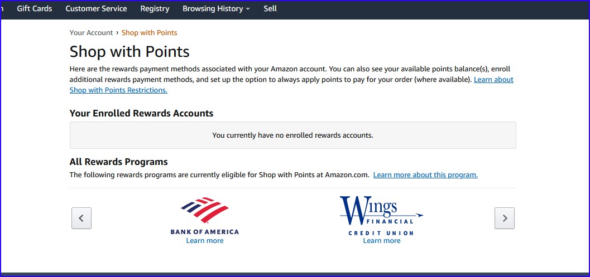This screenshot has width=590, height=277.
Task: Open Gift Cards in the navigation bar
Action: pos(35,8)
